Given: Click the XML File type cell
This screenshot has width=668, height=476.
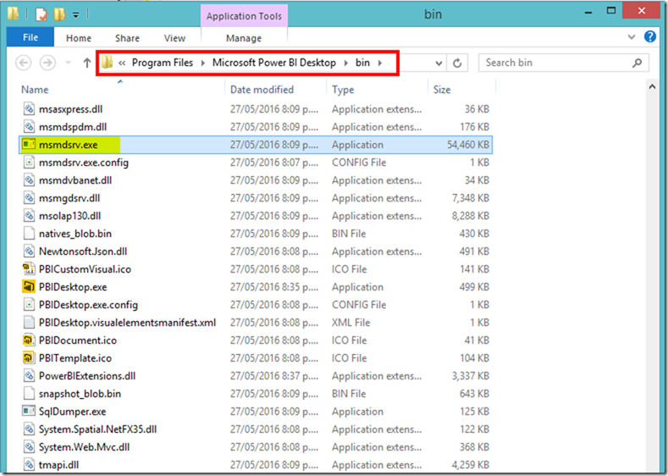Looking at the screenshot, I should pos(351,323).
